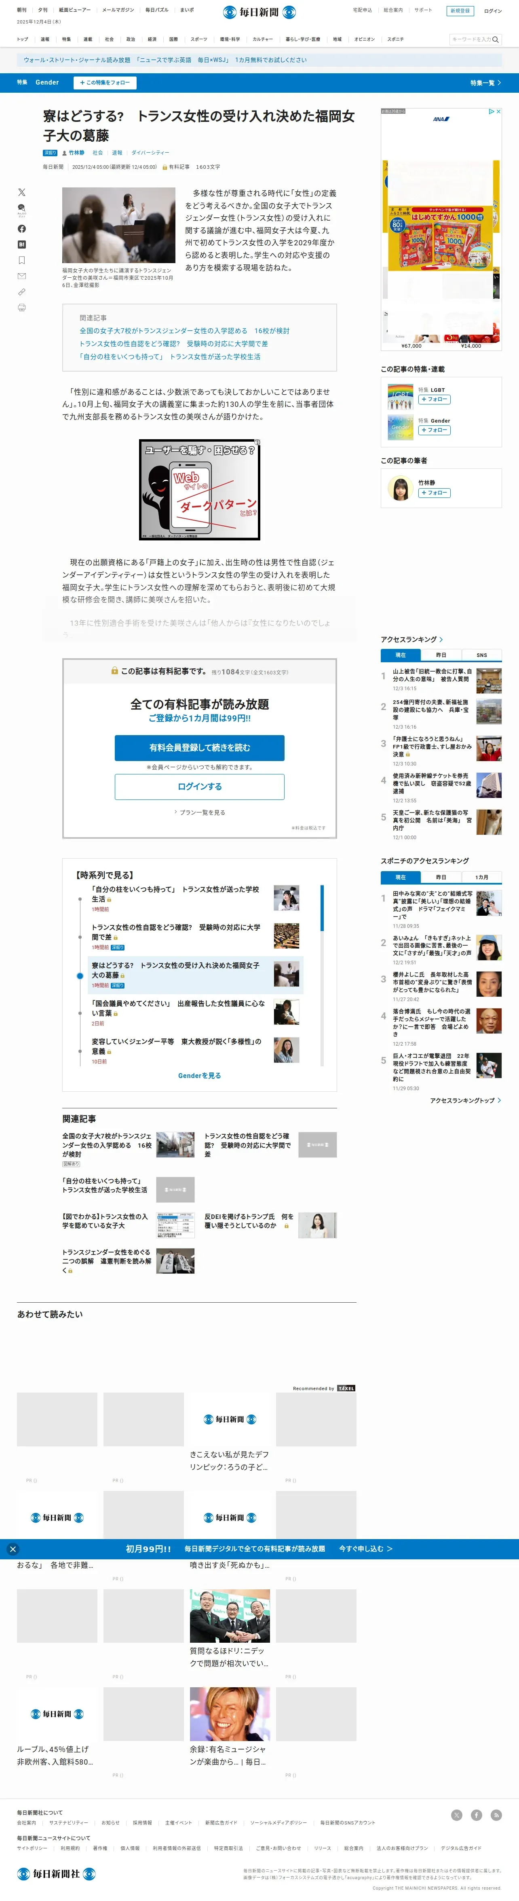Open アクセスランキングトップ link
This screenshot has width=519, height=1901.
point(466,1100)
